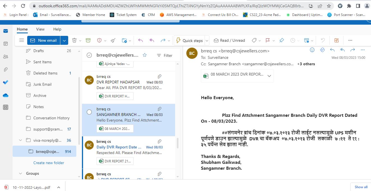This screenshot has width=371, height=191.
Task: Open Files paperclip in the left app rail
Action: point(6,69)
